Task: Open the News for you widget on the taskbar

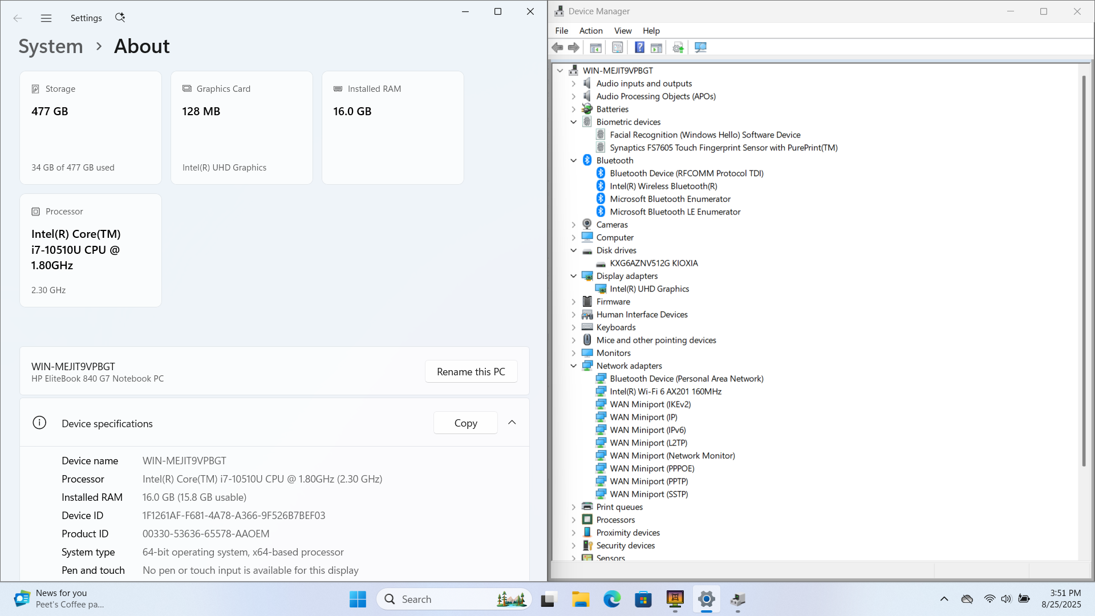Action: pos(60,599)
